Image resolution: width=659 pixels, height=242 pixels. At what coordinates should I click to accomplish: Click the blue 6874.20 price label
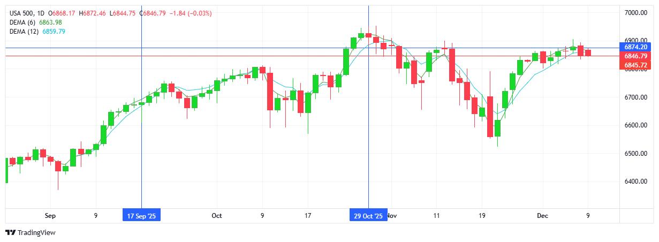coord(636,47)
